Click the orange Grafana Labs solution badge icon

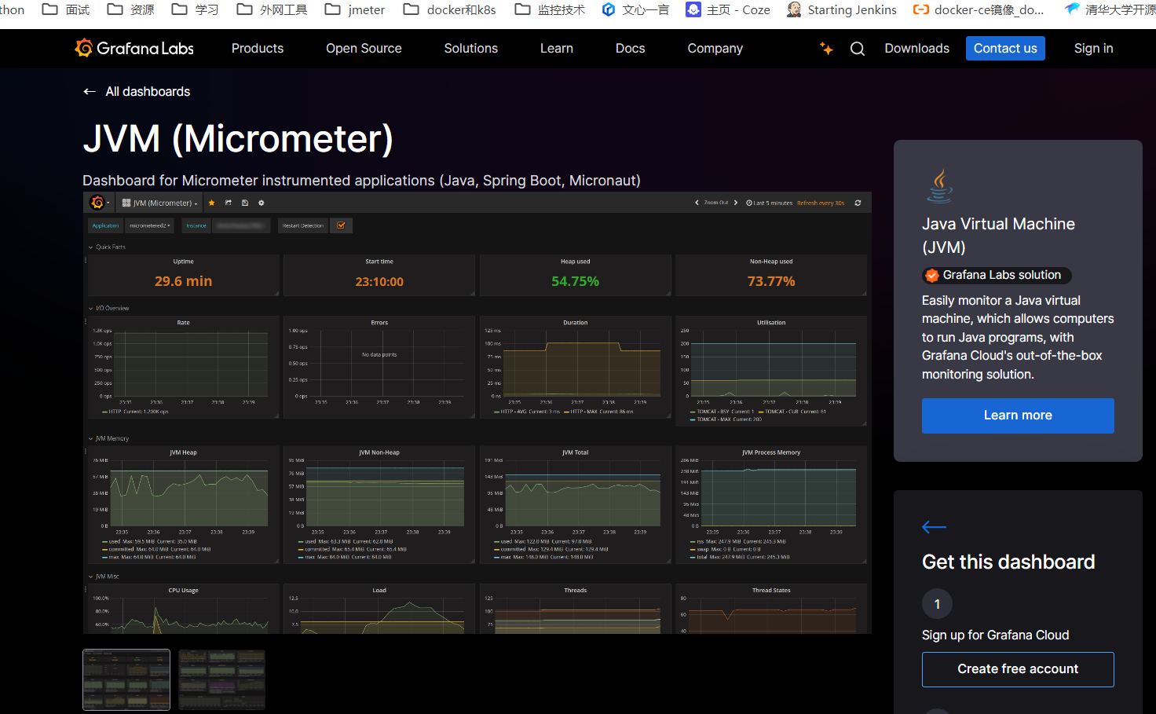[932, 276]
